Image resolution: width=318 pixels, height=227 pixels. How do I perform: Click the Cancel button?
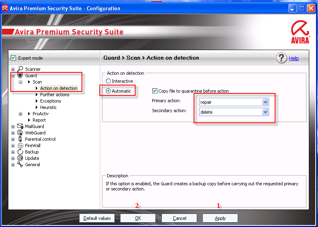pos(179,218)
